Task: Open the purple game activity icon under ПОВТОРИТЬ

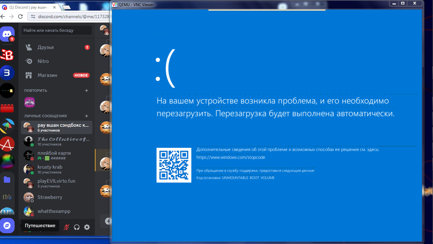Action: point(30,102)
